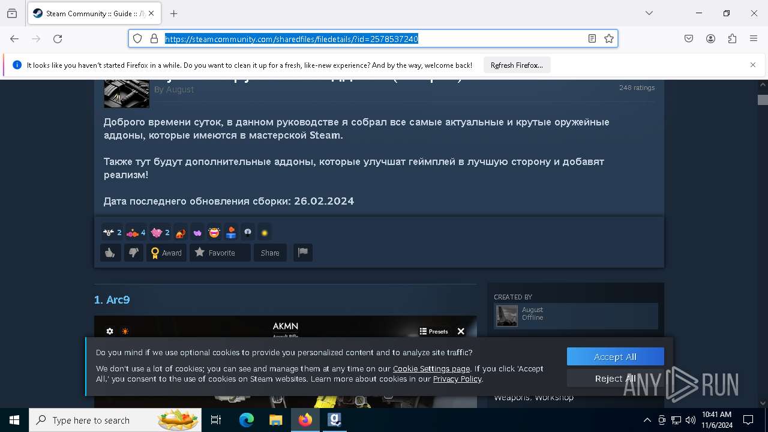The image size is (768, 432).
Task: Open Firefox application menu
Action: [754, 38]
